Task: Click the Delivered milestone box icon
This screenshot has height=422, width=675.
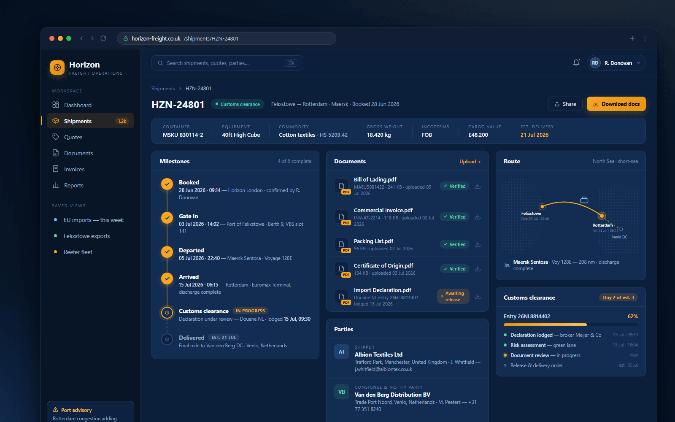Action: click(x=167, y=339)
